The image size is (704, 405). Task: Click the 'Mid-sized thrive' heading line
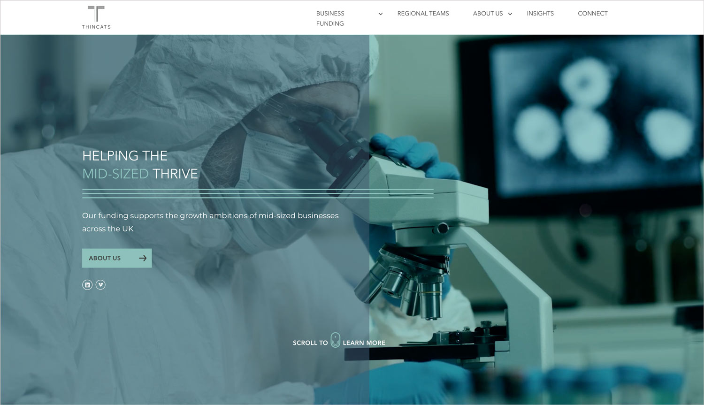[x=140, y=174]
